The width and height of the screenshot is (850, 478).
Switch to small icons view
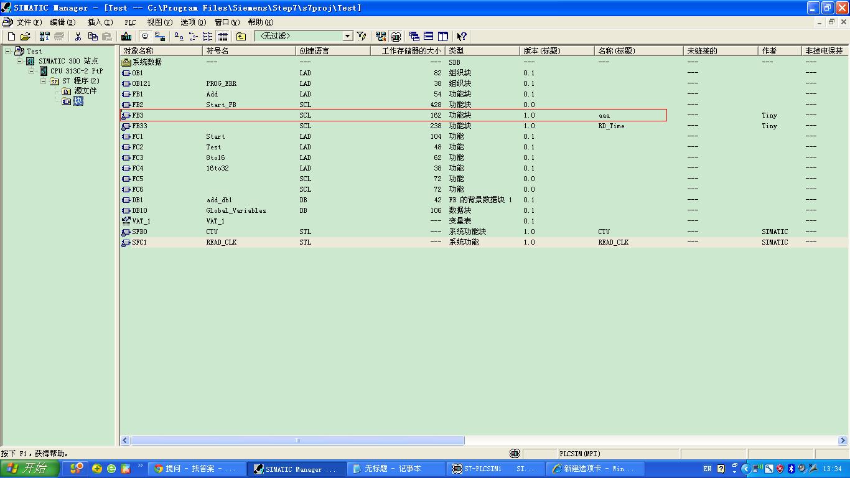(194, 37)
